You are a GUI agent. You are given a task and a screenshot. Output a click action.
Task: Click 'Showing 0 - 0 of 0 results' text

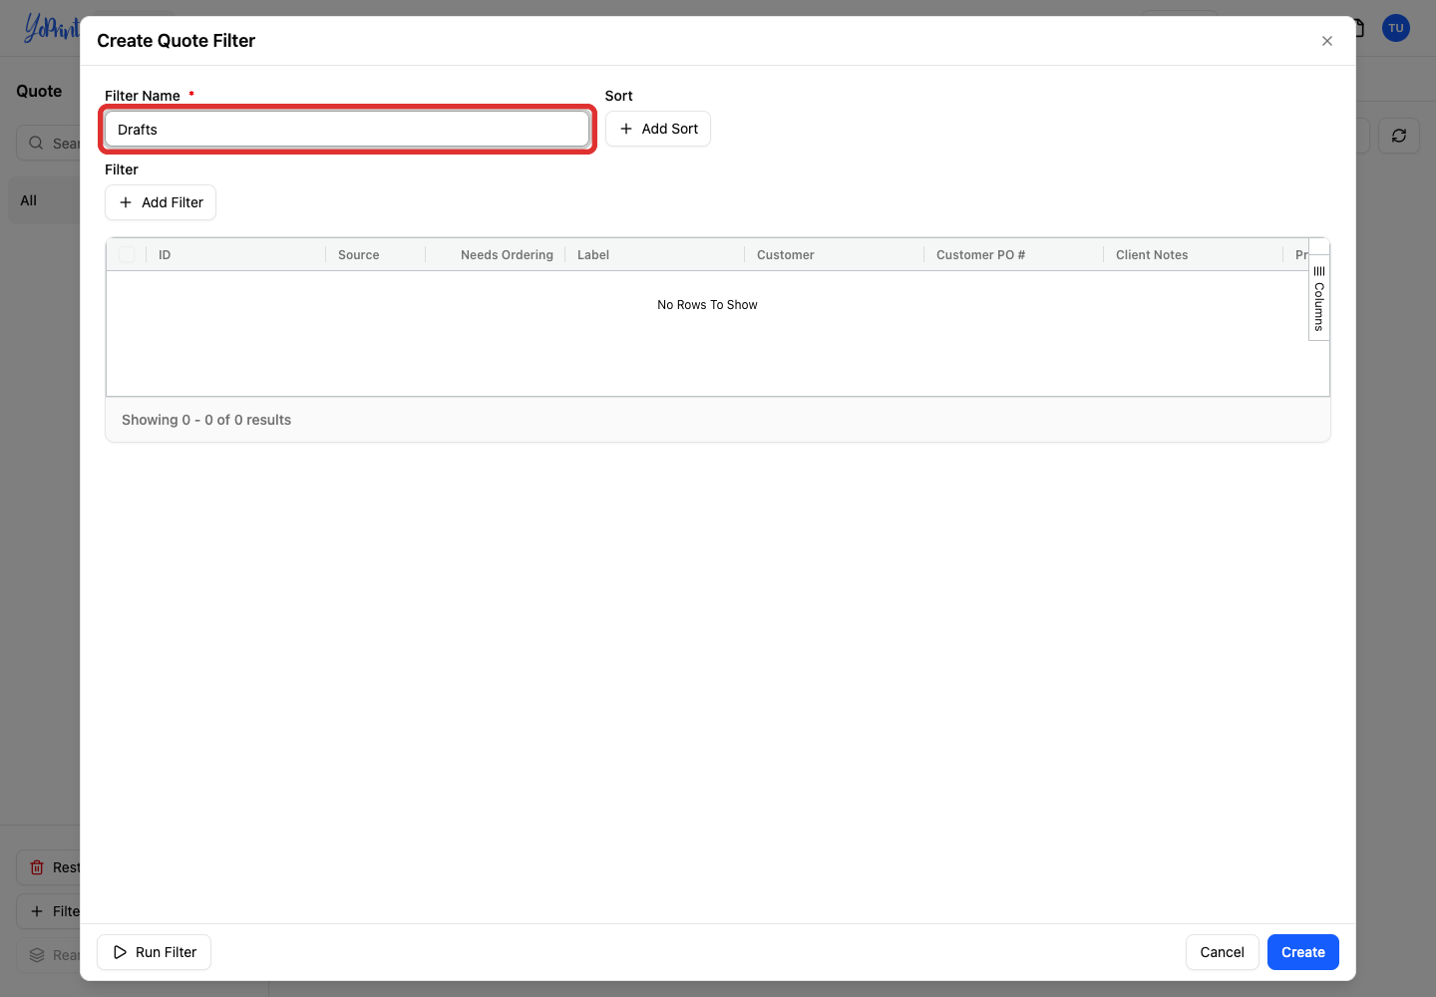pos(206,420)
